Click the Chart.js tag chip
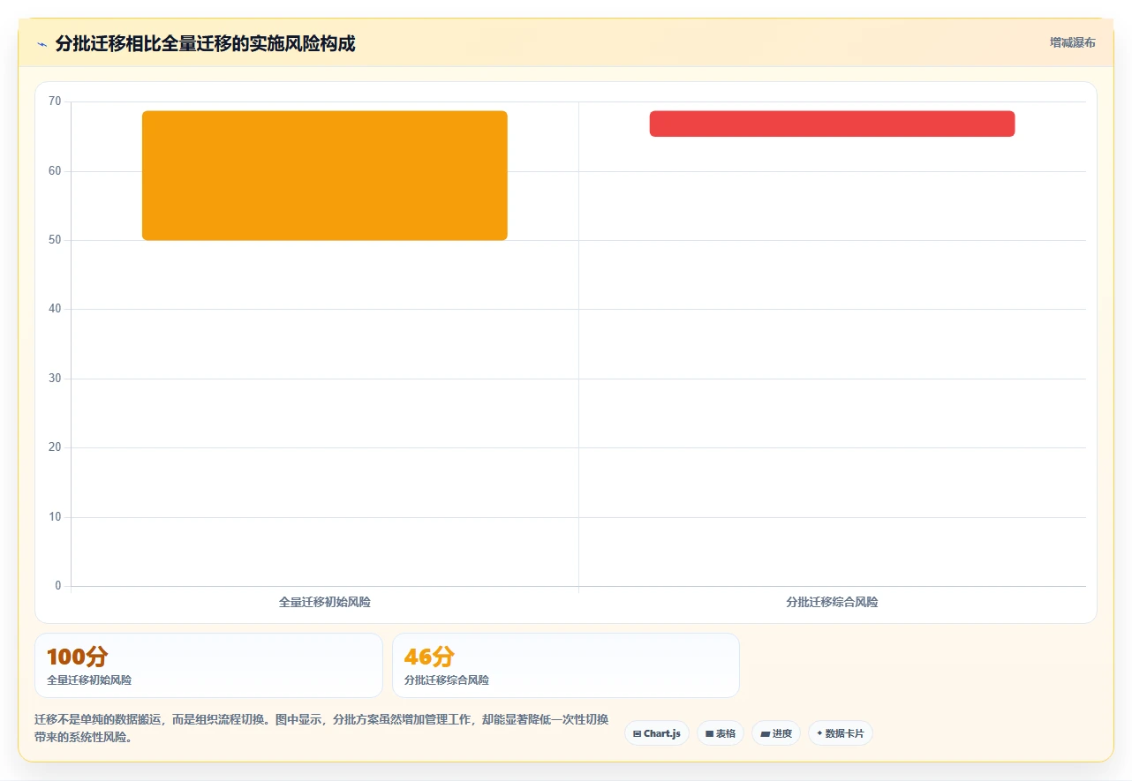Image resolution: width=1132 pixels, height=781 pixels. tap(657, 733)
